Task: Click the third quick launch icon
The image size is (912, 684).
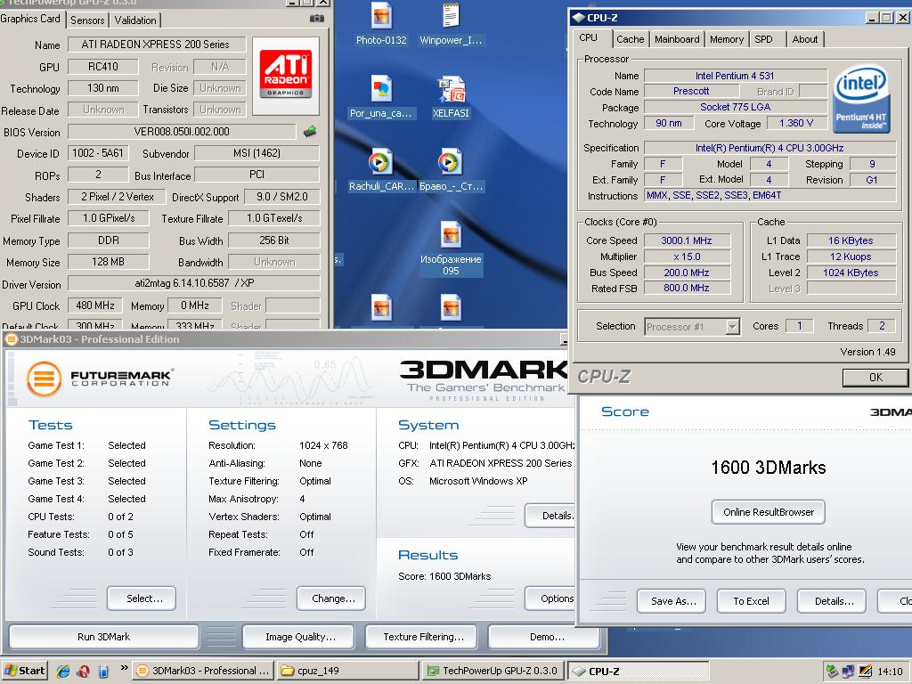Action: point(103,671)
